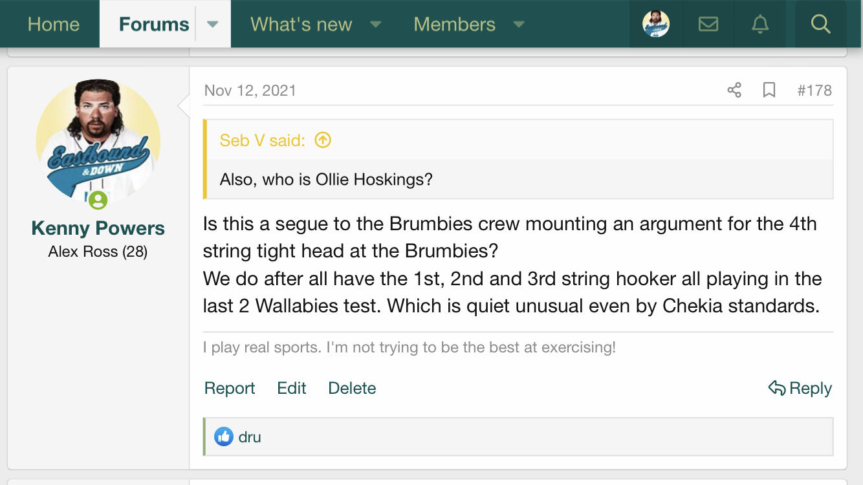Click the share icon on post #178
This screenshot has width=863, height=485.
coord(734,90)
